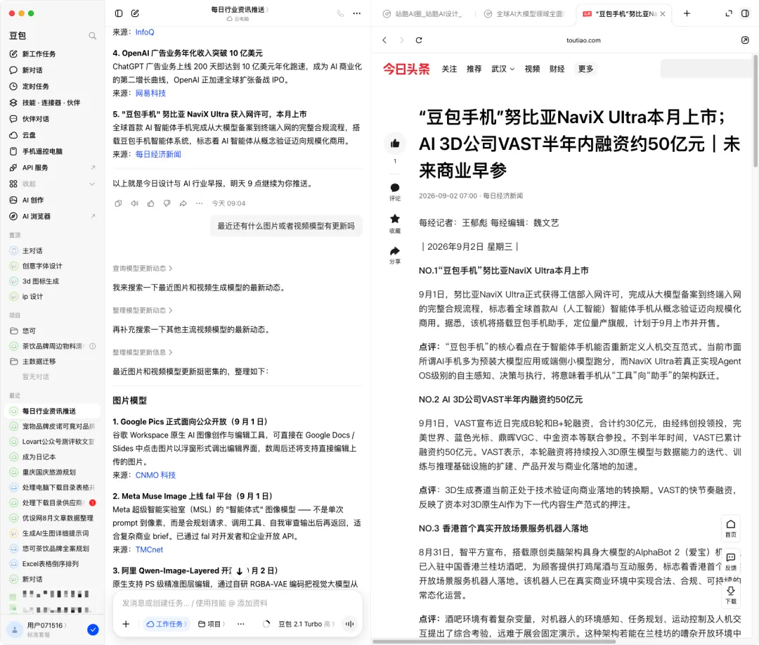
Task: Expand the 收起 sidebar section chevron
Action: pyautogui.click(x=92, y=184)
